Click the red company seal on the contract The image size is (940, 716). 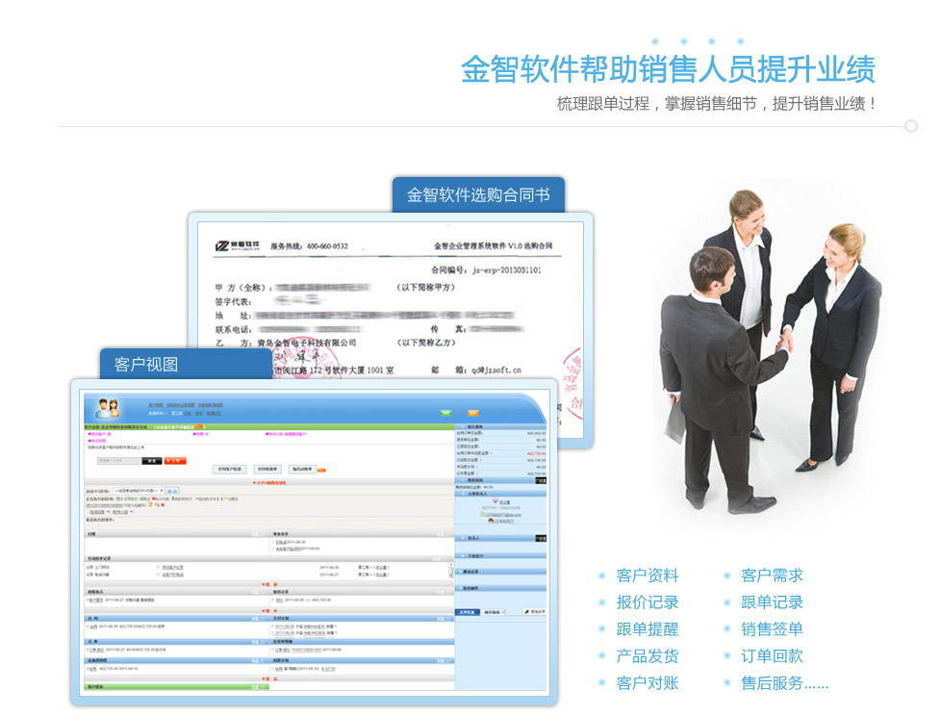306,359
